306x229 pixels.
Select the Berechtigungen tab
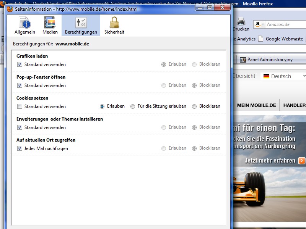click(81, 25)
